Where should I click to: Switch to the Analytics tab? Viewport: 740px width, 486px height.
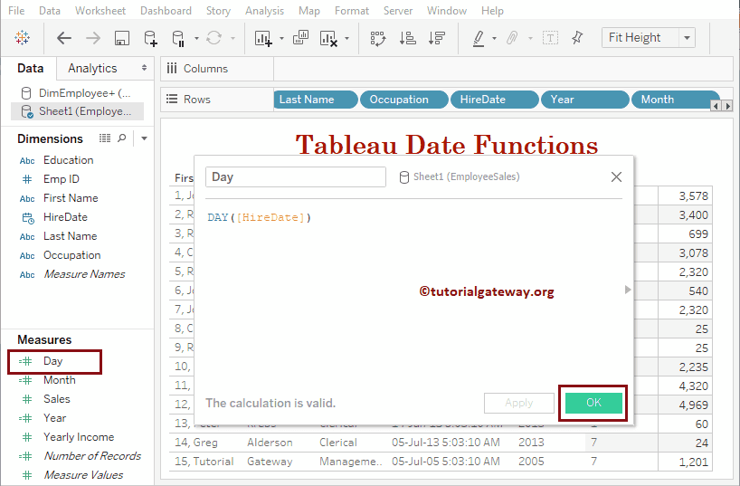pos(92,69)
